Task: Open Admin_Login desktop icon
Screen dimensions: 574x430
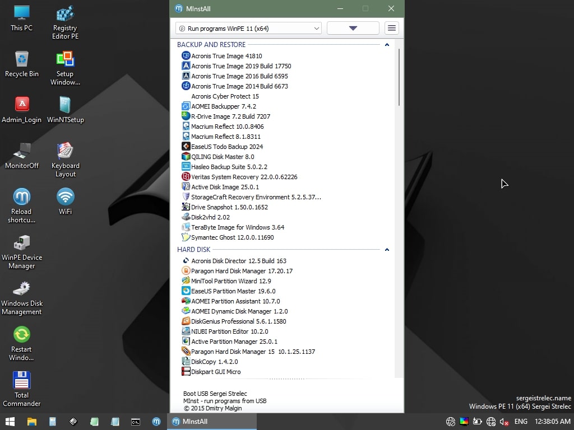Action: tap(22, 110)
